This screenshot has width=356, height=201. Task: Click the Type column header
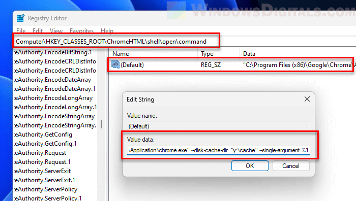tap(207, 54)
